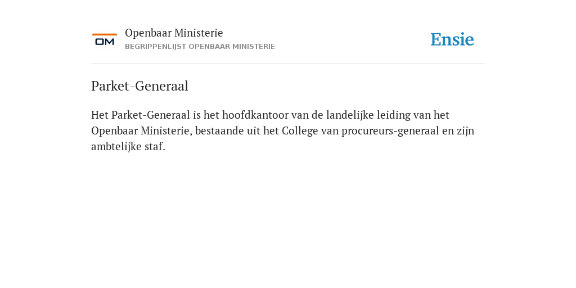Click the horizontal divider below the header
The height and width of the screenshot is (288, 576).
pyautogui.click(x=288, y=64)
